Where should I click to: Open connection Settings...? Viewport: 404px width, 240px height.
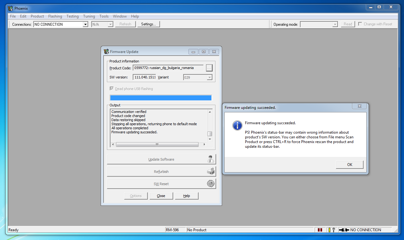(x=149, y=24)
